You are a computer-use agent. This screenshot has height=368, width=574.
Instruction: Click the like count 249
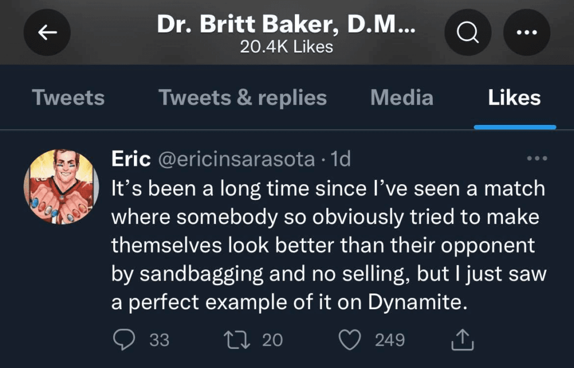click(x=390, y=340)
